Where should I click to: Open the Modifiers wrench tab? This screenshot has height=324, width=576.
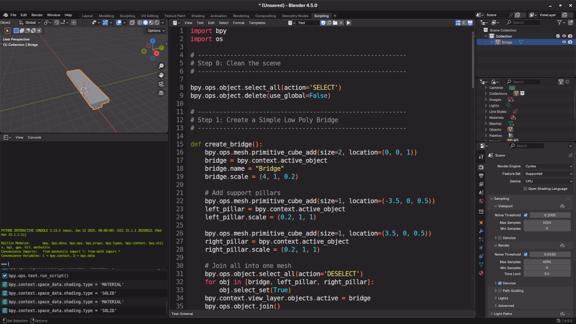[481, 231]
